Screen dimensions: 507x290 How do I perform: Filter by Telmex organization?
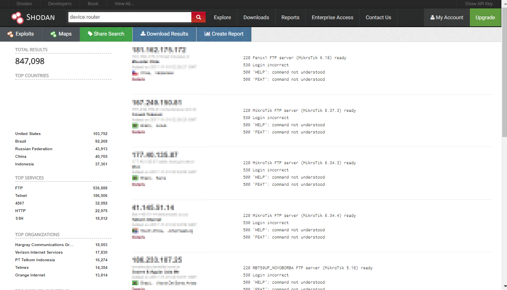22,268
